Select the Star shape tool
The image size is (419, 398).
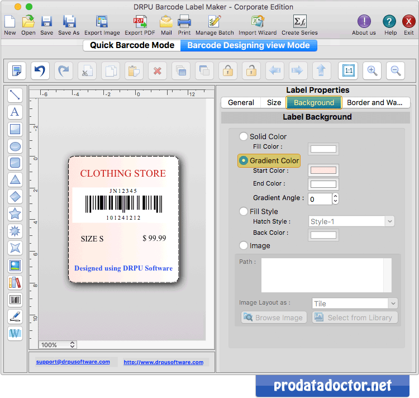(15, 214)
